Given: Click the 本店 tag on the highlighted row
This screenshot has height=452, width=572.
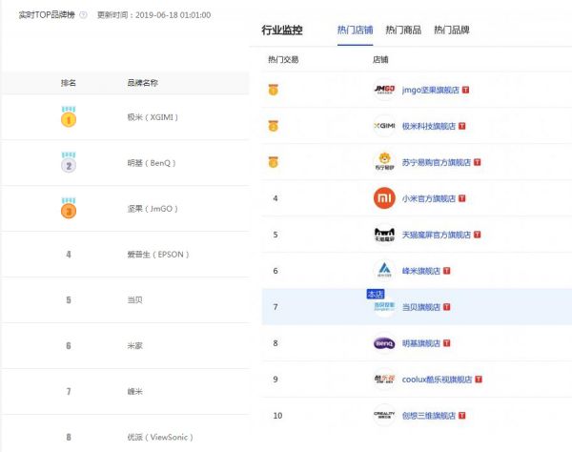Looking at the screenshot, I should click(x=376, y=294).
